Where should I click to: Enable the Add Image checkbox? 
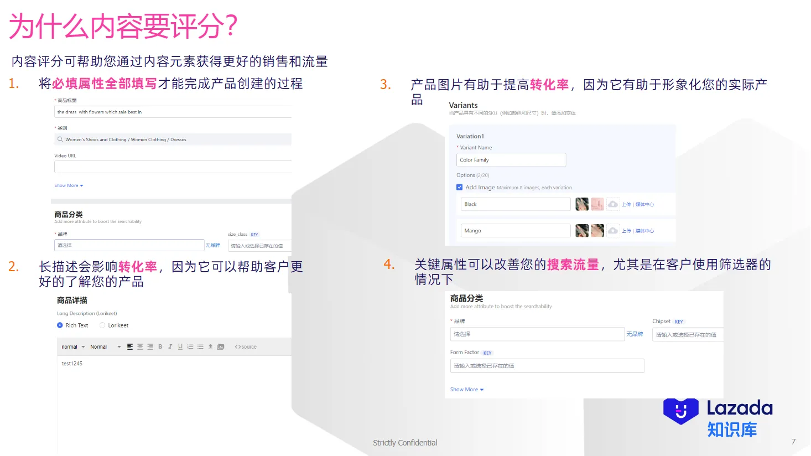tap(459, 187)
